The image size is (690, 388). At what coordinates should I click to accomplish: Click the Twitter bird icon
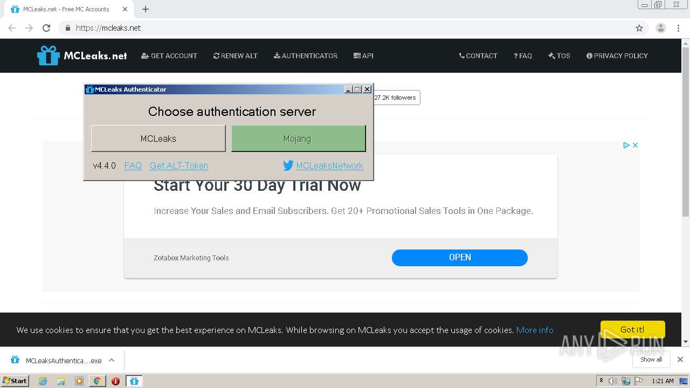pyautogui.click(x=288, y=165)
